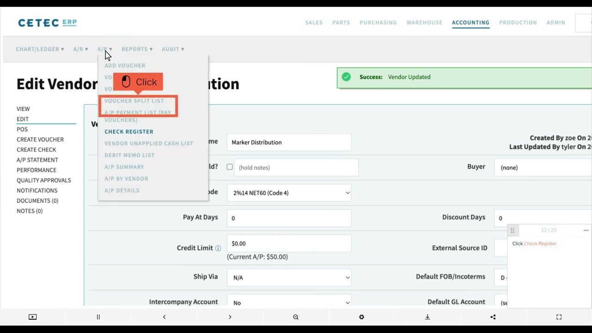Screen dimensions: 592x333
Task: Open the A/P Statement sidebar link
Action: tap(37, 160)
